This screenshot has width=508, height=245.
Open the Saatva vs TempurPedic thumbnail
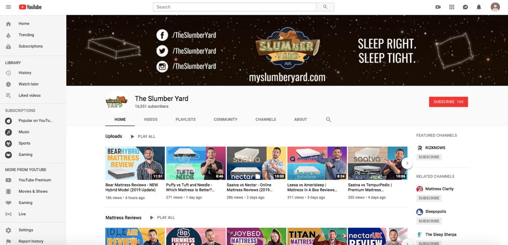pyautogui.click(x=378, y=163)
